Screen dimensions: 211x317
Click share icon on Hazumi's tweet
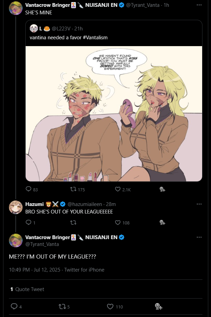(162, 223)
